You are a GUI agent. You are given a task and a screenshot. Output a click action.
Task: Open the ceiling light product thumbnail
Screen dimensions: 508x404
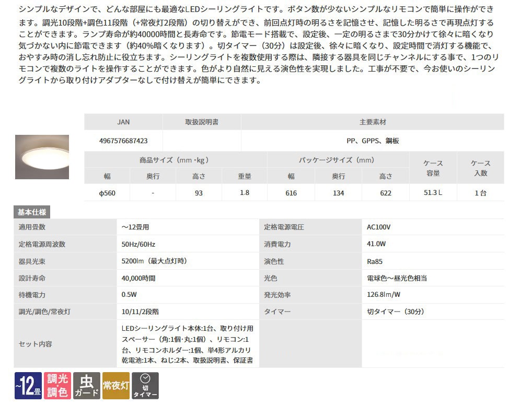pyautogui.click(x=42, y=157)
